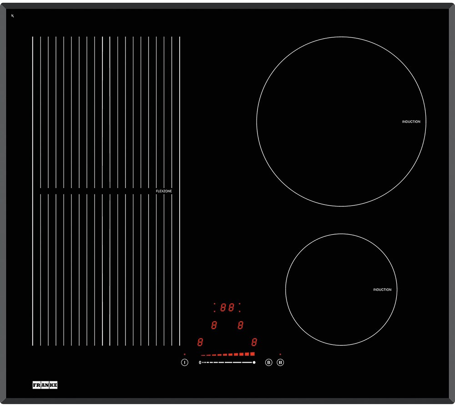This screenshot has width=455, height=405.
Task: Set power slider to the 0 end
Action: [x=200, y=363]
